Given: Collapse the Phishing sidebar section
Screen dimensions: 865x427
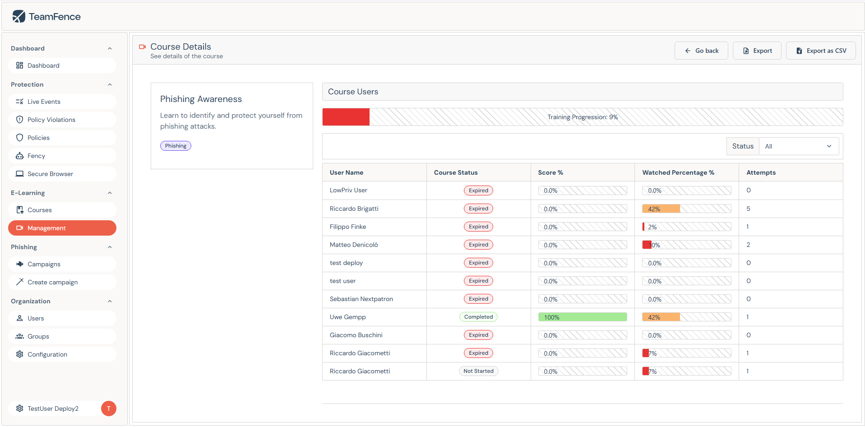Looking at the screenshot, I should tap(110, 247).
